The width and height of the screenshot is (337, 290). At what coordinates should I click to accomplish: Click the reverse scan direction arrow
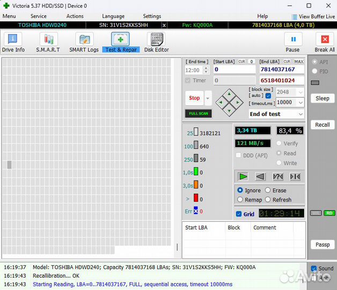[x=260, y=177]
